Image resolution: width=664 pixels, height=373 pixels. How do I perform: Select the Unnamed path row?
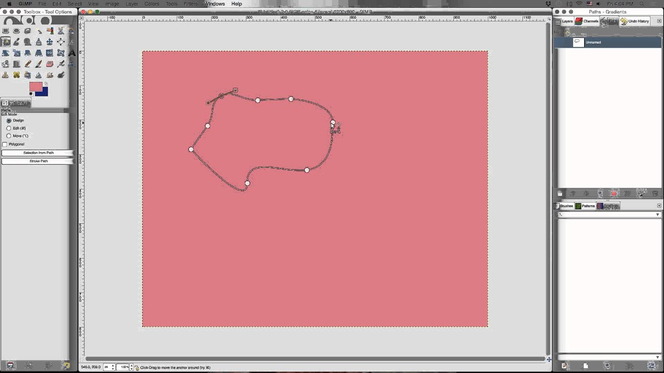(x=607, y=42)
